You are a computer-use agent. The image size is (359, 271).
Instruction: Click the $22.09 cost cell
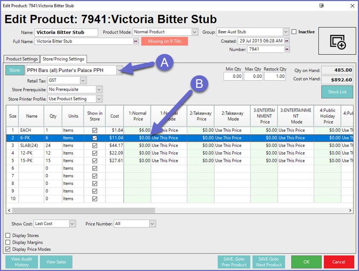[115, 153]
